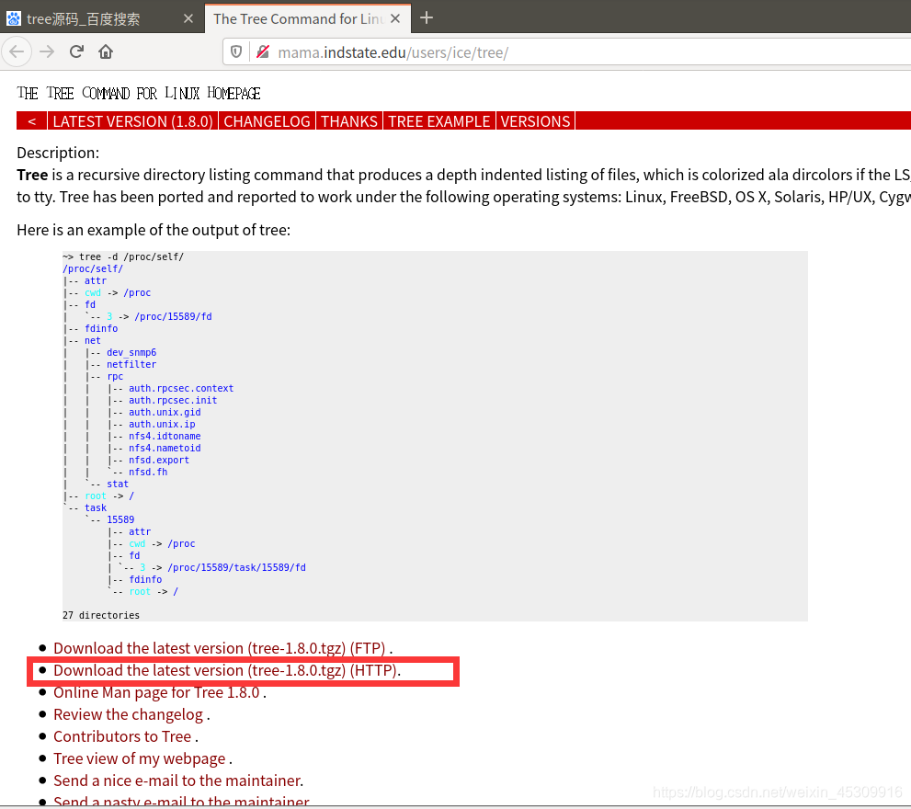Click 'Review the changelog' link
Screen dimensions: 911x809
[129, 714]
